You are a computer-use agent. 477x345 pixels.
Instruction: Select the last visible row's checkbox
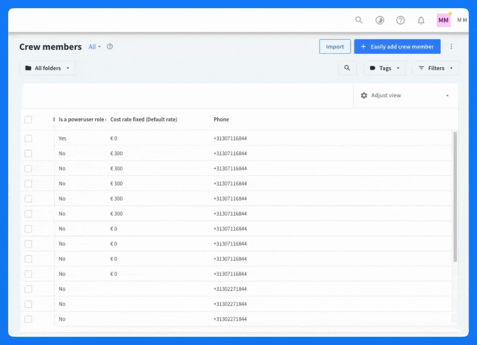click(28, 319)
